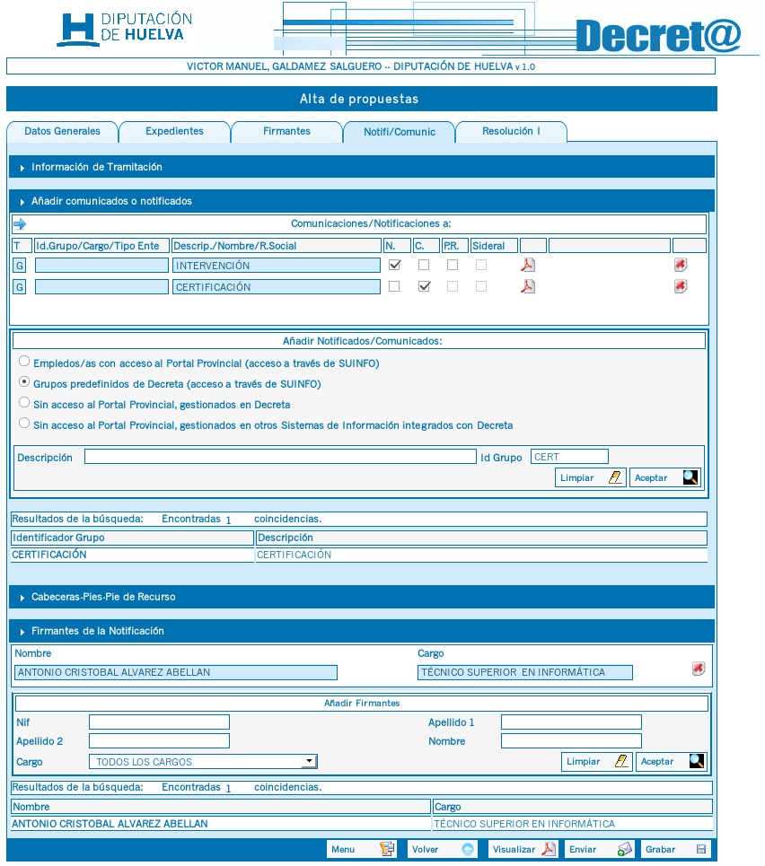
Task: Click the Enviar button
Action: [601, 850]
